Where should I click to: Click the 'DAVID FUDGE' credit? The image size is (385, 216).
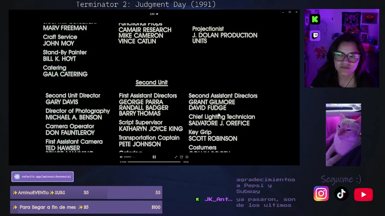(x=207, y=108)
